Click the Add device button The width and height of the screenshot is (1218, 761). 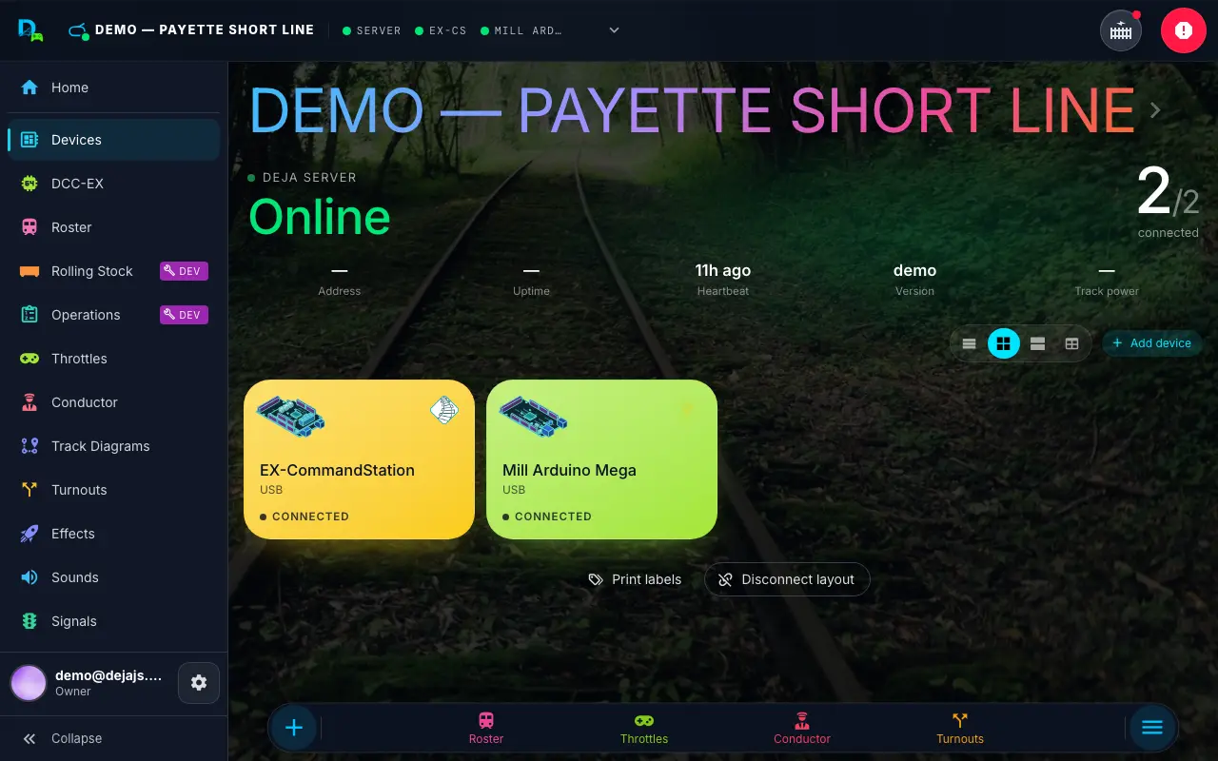[x=1151, y=343]
